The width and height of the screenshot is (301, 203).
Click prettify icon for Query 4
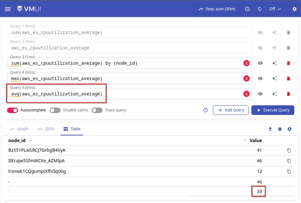click(x=274, y=79)
